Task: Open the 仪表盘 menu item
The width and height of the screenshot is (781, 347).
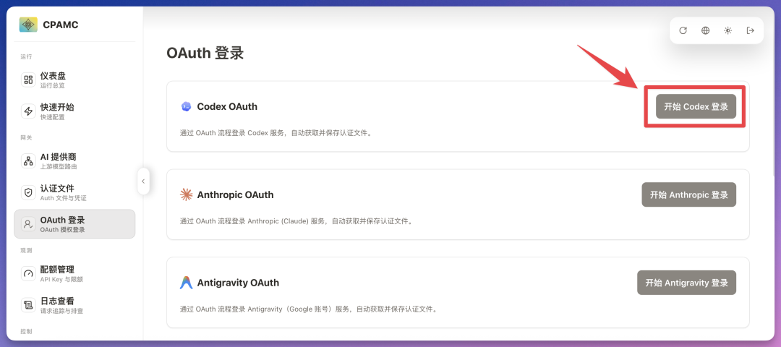Action: coord(74,80)
